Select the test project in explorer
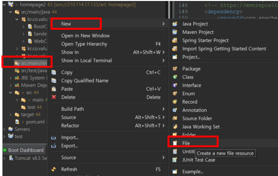 coord(19,137)
